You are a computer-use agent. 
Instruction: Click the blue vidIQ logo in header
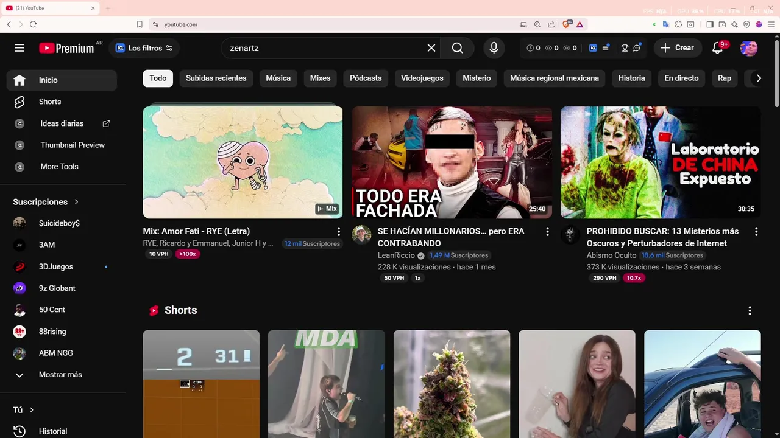click(593, 48)
